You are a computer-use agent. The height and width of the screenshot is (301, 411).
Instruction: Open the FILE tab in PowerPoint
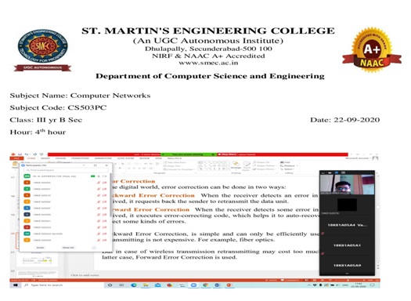[16, 158]
